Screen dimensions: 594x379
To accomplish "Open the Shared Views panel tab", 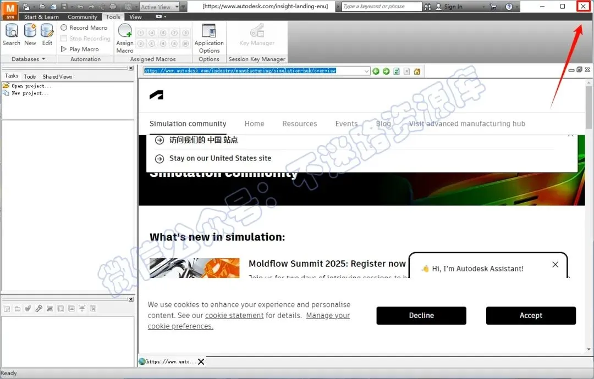I will (x=57, y=76).
